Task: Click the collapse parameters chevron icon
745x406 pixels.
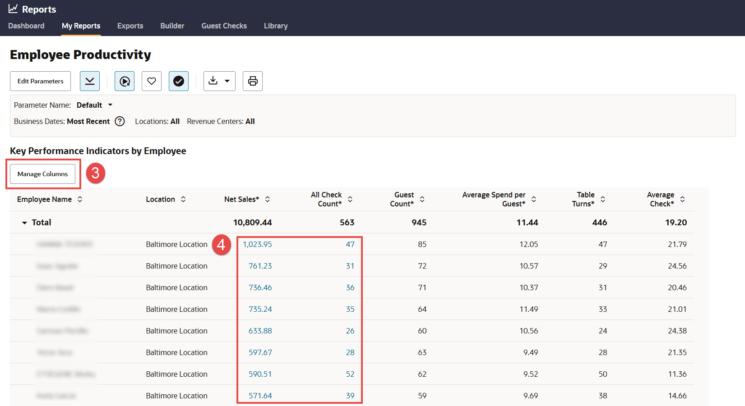Action: click(x=90, y=81)
